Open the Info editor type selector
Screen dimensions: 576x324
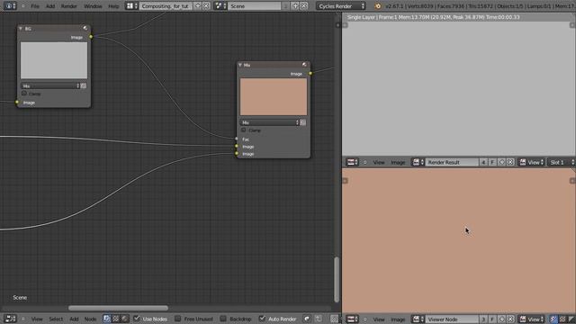pos(10,6)
